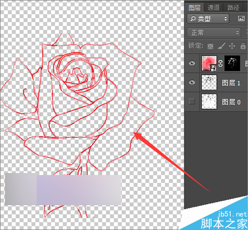This screenshot has width=248, height=230.
Task: Open the 正常 blend mode dropdown
Action: click(x=214, y=32)
